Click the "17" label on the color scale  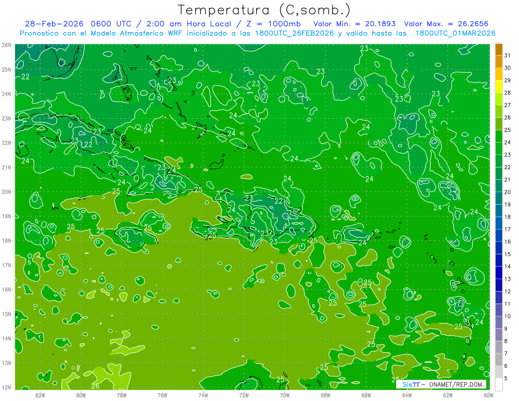(x=508, y=229)
